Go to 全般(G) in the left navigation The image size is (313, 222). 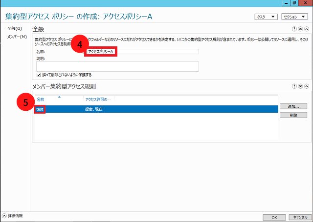[14, 28]
